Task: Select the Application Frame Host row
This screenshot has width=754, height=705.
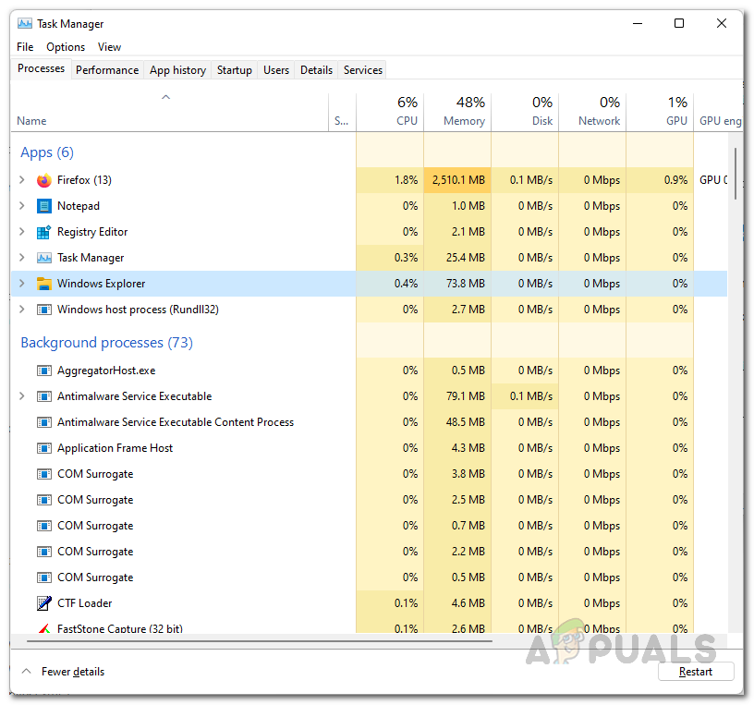Action: pyautogui.click(x=369, y=448)
